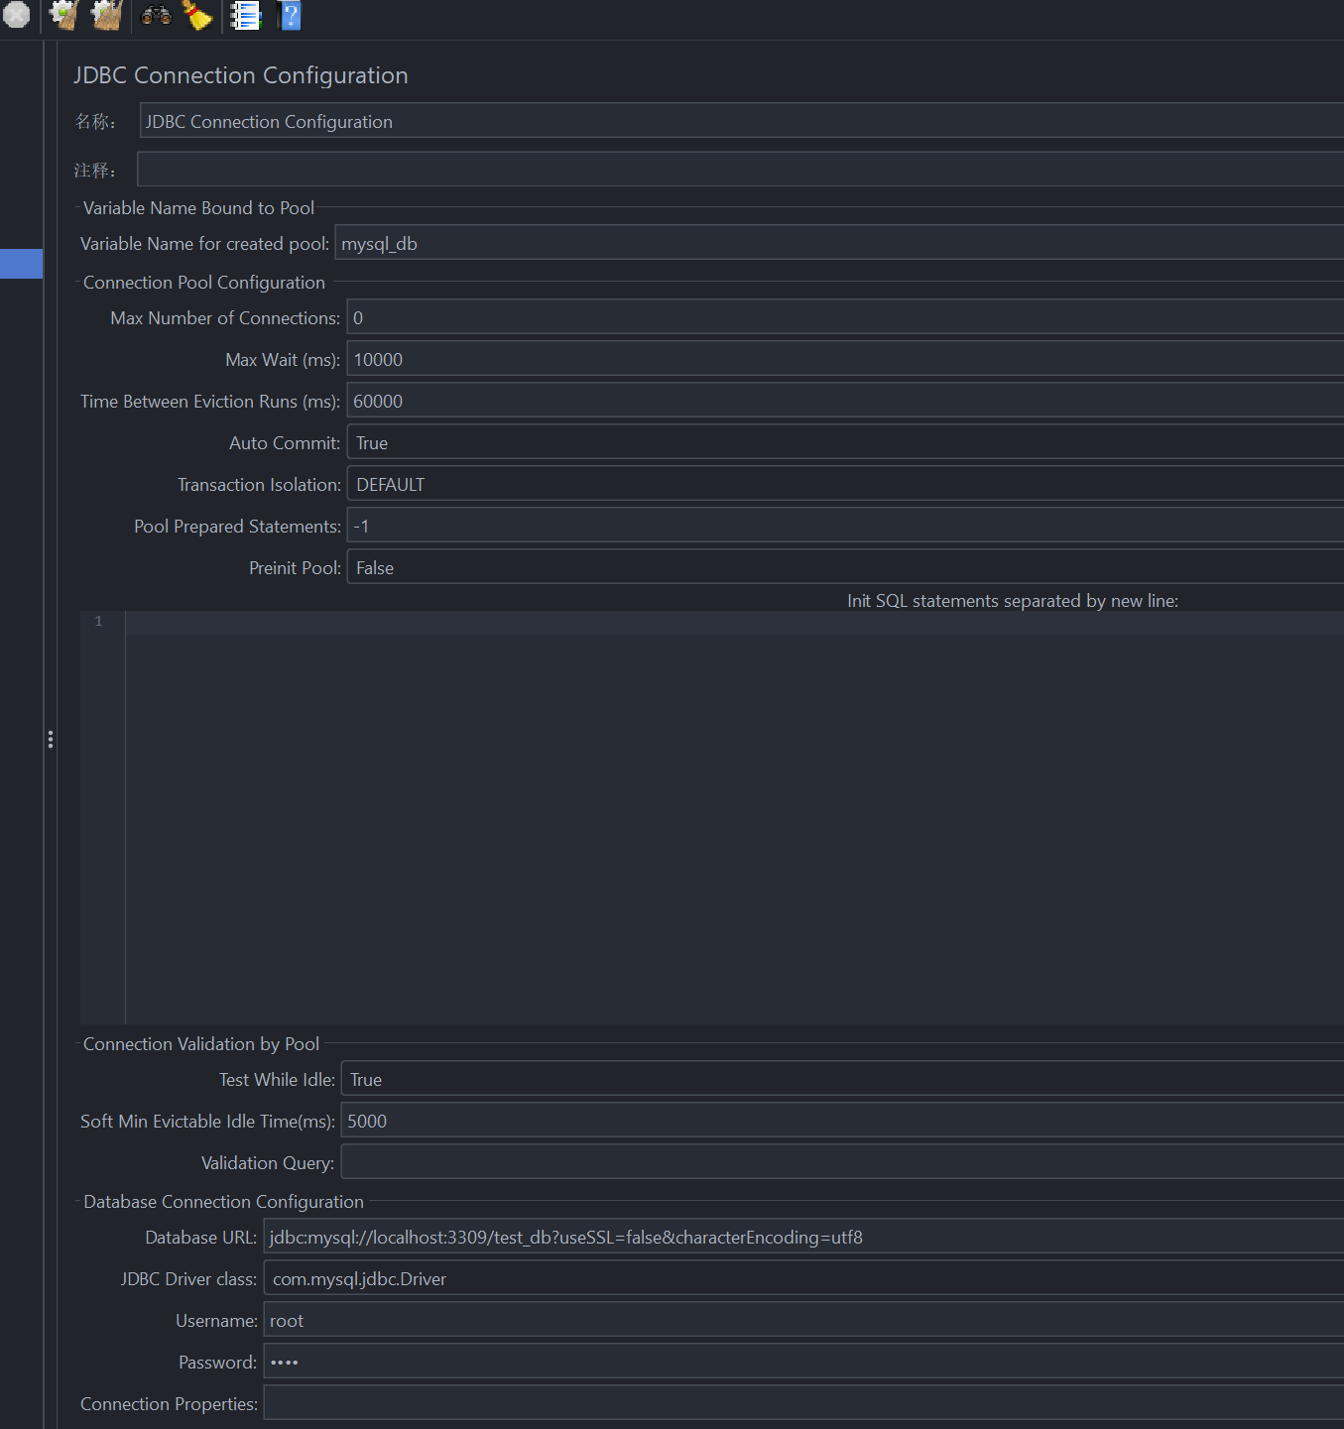This screenshot has height=1429, width=1344.
Task: Click the Clear All icon with two brooms
Action: [107, 15]
